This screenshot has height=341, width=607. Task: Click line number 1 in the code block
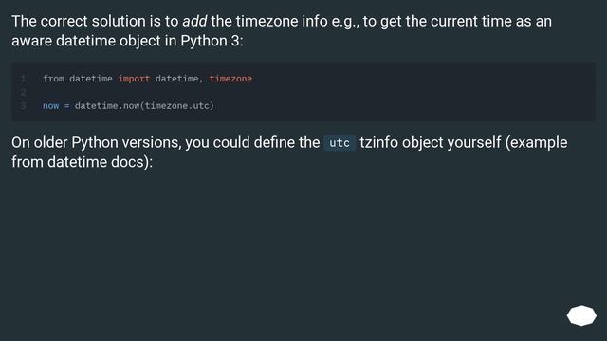pyautogui.click(x=23, y=79)
